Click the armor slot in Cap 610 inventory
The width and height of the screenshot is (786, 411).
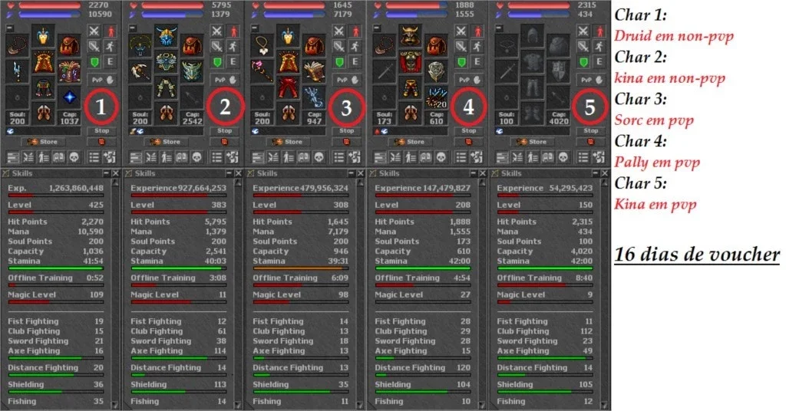click(x=411, y=62)
